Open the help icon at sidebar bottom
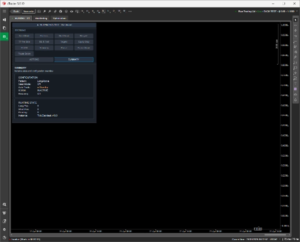 [x=4, y=237]
